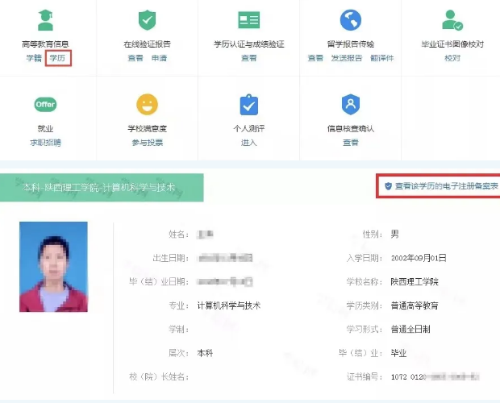Click the 学历类别 field label

(x=364, y=305)
